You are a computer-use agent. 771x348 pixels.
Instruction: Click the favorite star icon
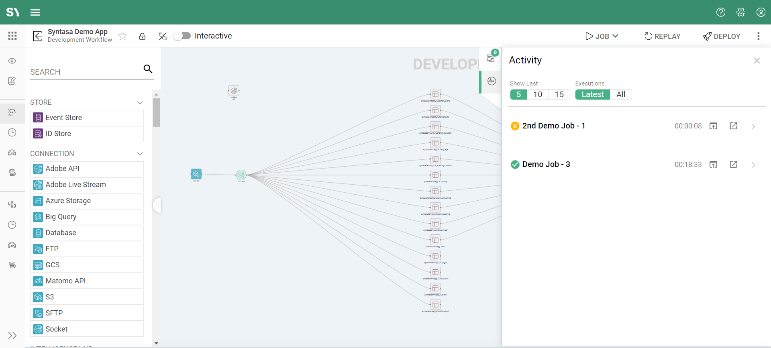pyautogui.click(x=122, y=36)
